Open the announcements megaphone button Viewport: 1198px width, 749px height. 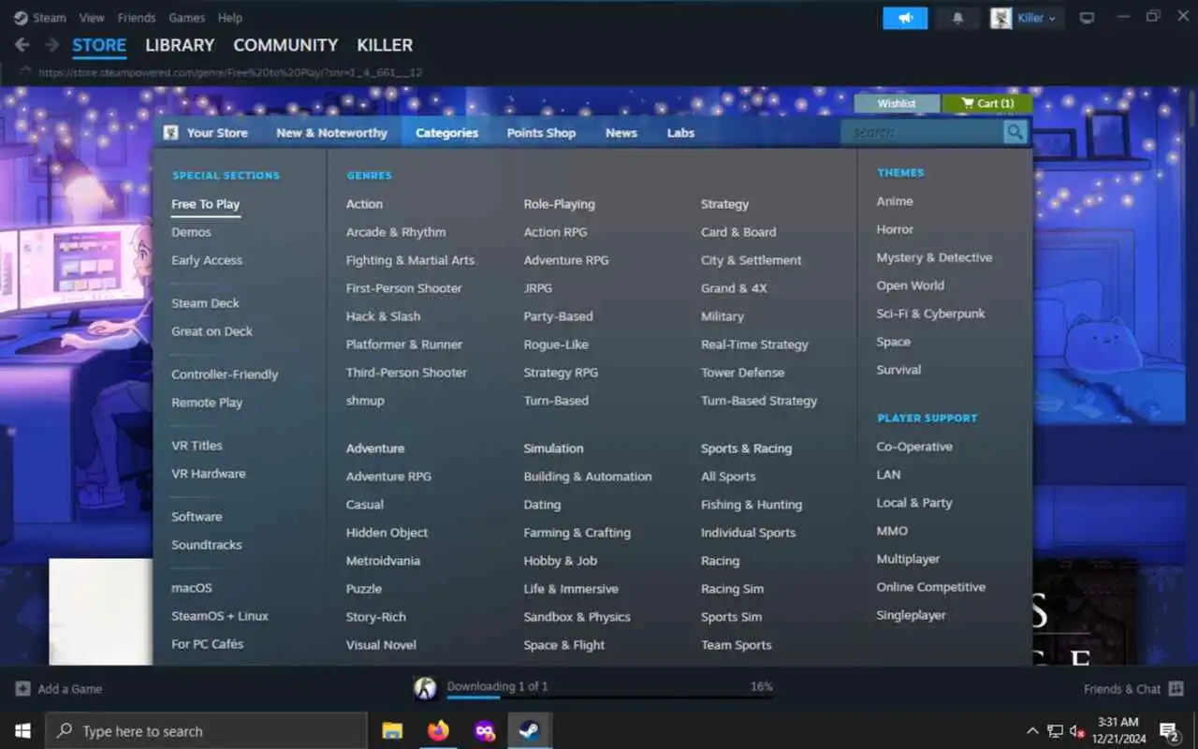[905, 18]
